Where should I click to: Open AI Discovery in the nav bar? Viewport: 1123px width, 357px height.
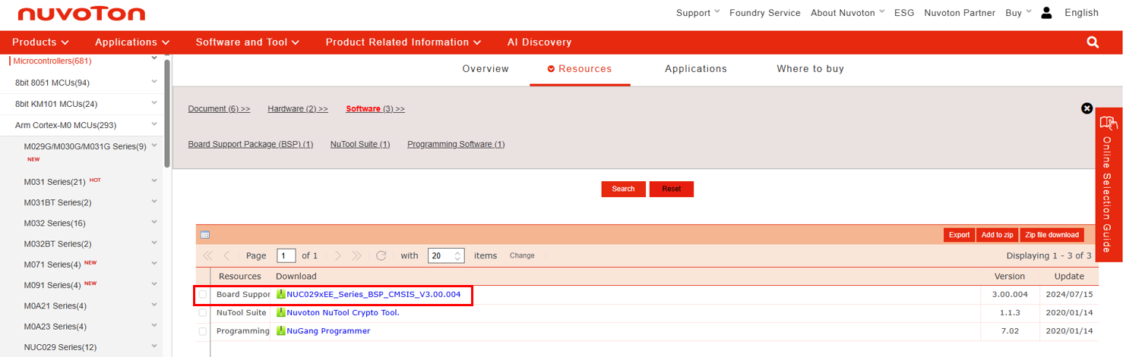click(539, 42)
